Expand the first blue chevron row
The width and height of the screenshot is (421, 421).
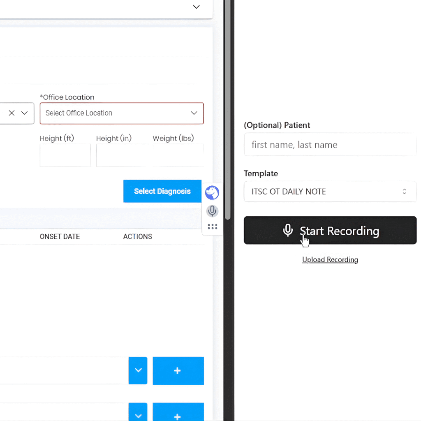pos(138,370)
